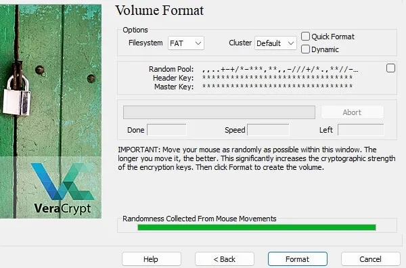Click the Volume Format heading
Screen dimensions: 406x268
click(160, 11)
